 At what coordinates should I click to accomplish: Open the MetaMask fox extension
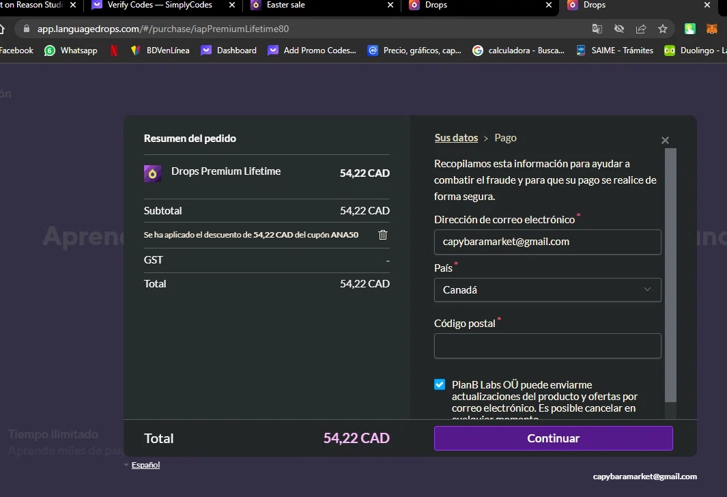pos(712,29)
